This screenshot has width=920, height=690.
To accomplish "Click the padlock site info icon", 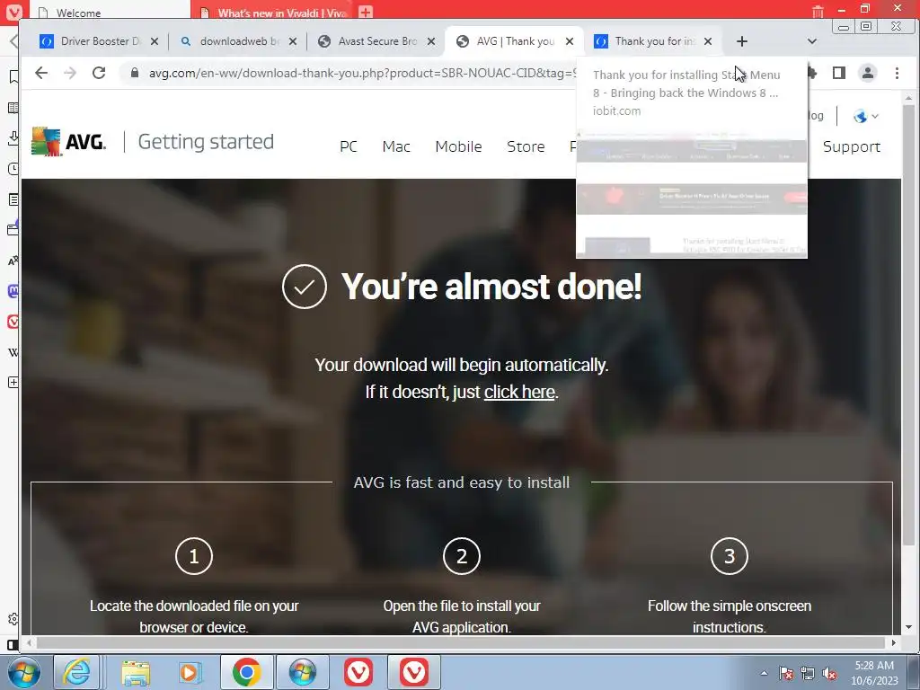I will (135, 73).
